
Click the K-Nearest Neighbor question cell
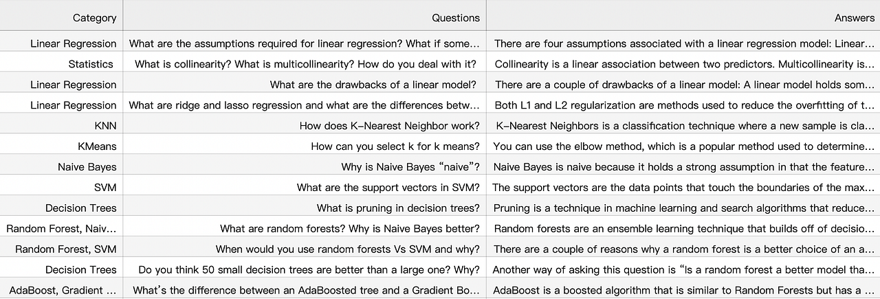click(x=389, y=126)
